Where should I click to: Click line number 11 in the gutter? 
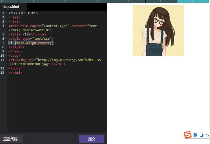tap(2, 60)
